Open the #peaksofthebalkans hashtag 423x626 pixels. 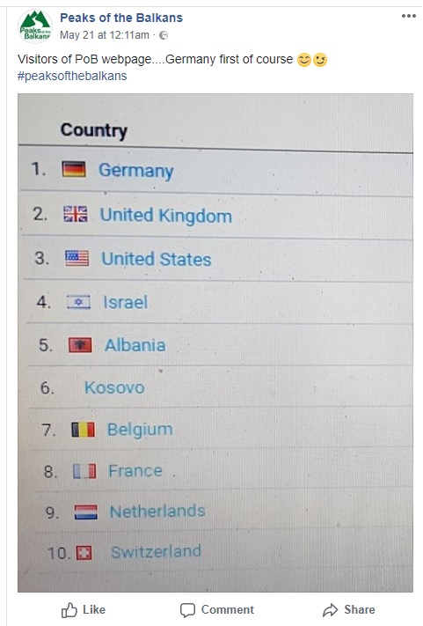click(x=72, y=76)
